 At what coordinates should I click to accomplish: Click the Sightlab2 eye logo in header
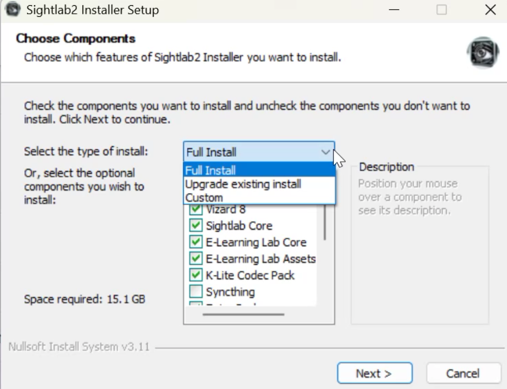click(x=483, y=53)
